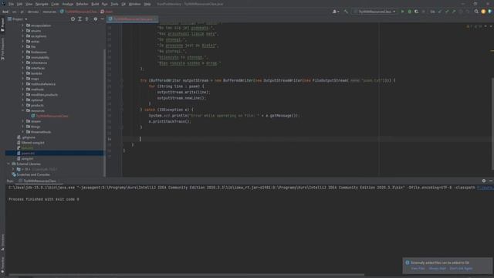Open Search Everywhere magnifier icon

[x=476, y=12]
